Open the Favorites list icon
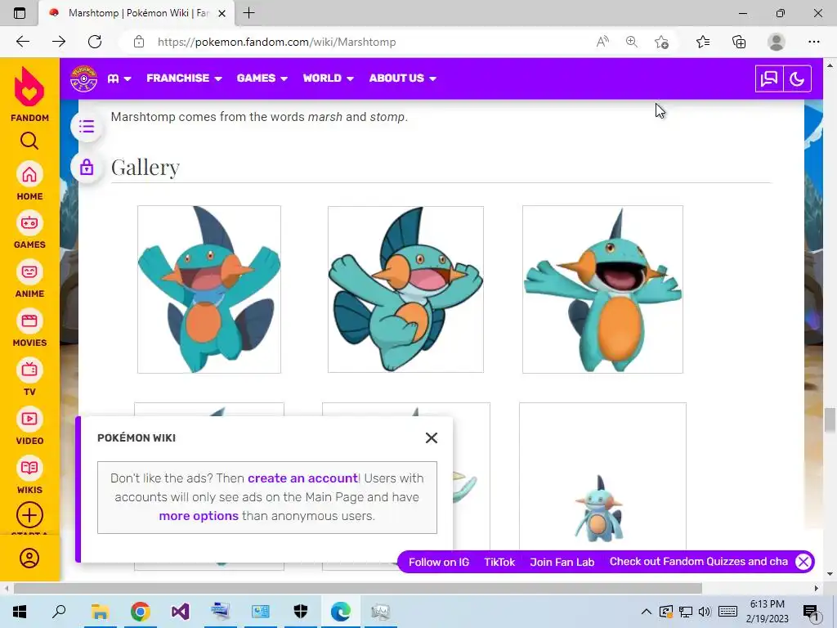 703,42
